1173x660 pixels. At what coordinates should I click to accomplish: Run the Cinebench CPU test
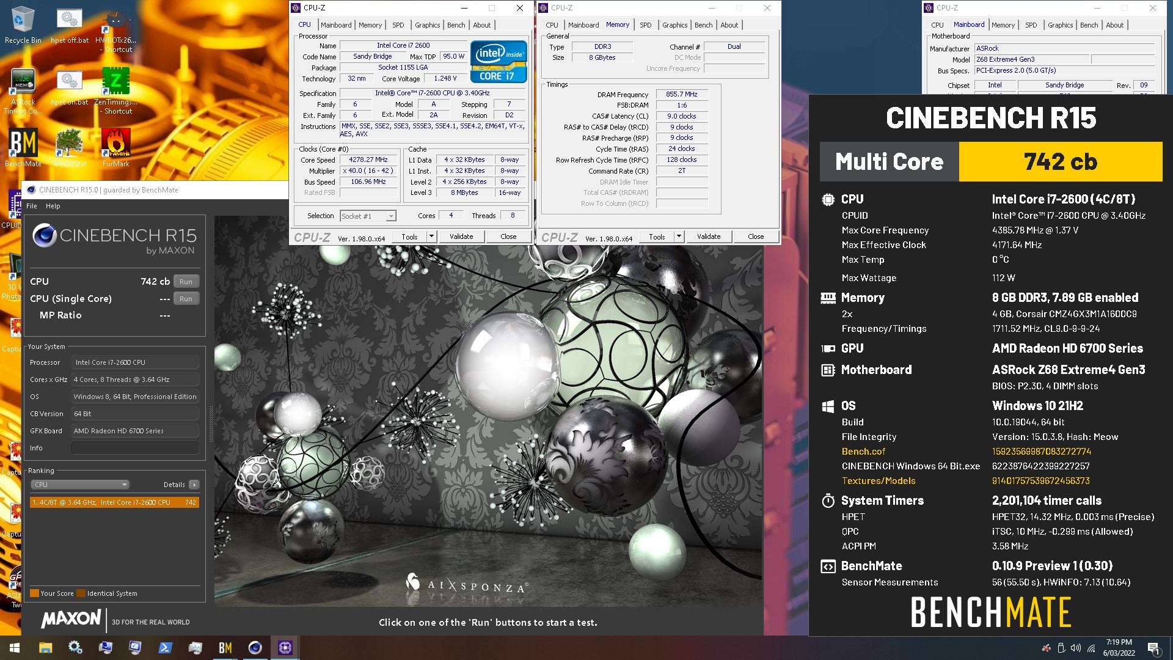[186, 282]
